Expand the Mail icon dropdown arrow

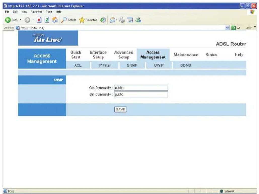(117, 20)
